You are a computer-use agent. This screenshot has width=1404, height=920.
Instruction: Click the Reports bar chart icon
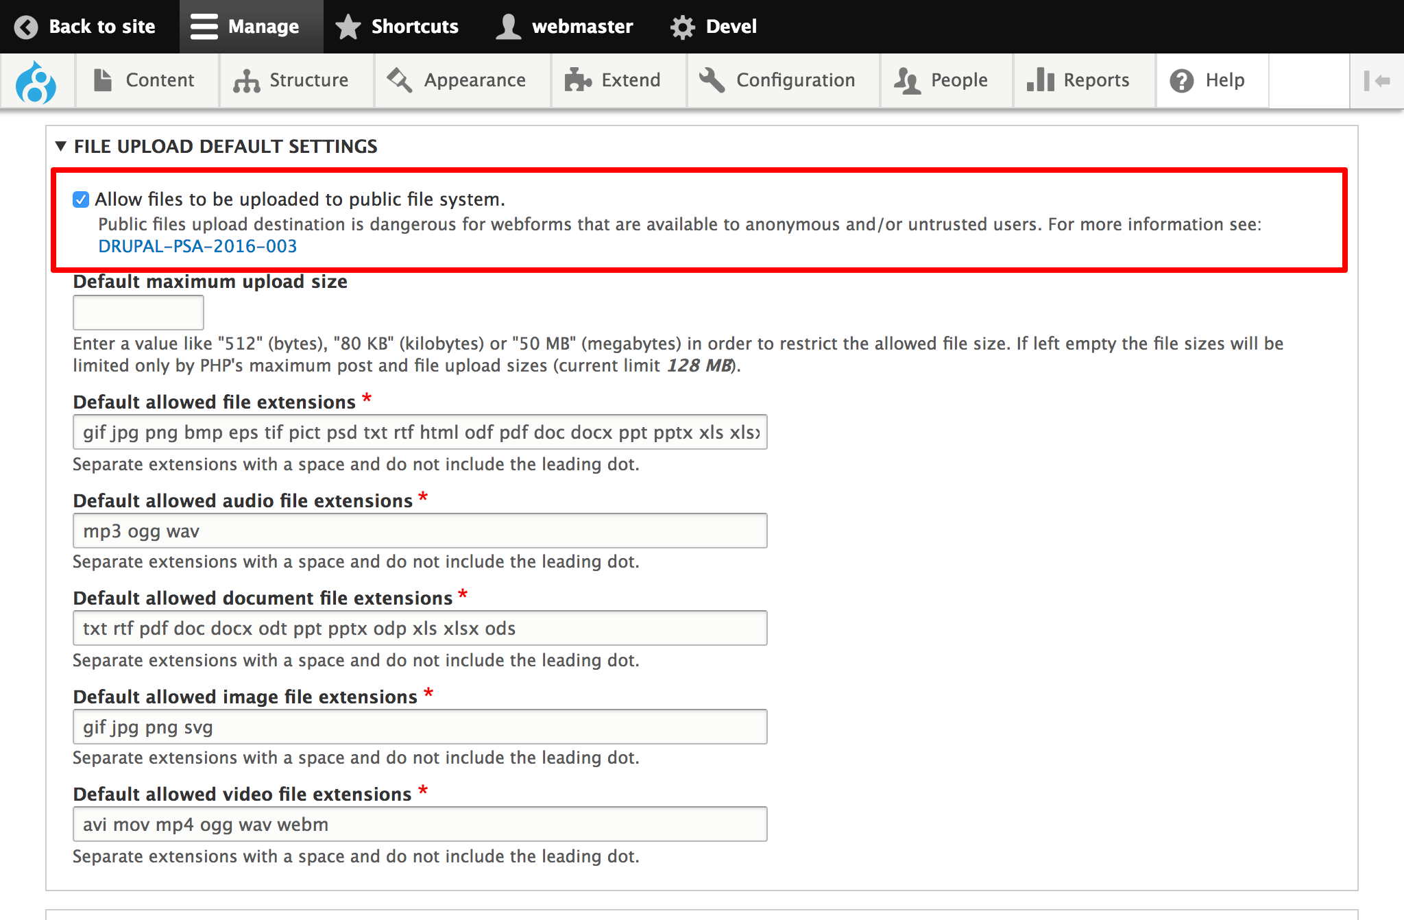click(1040, 80)
